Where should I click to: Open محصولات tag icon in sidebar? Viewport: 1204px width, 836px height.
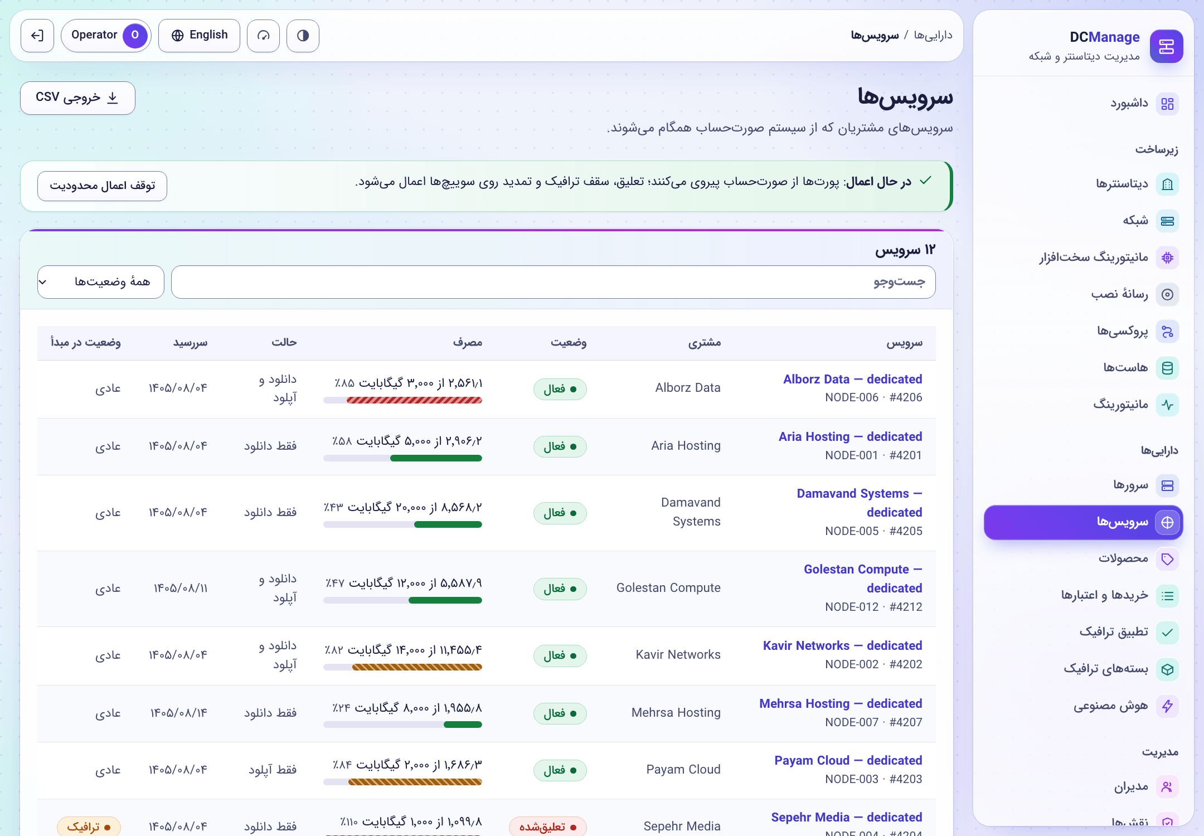click(1167, 559)
